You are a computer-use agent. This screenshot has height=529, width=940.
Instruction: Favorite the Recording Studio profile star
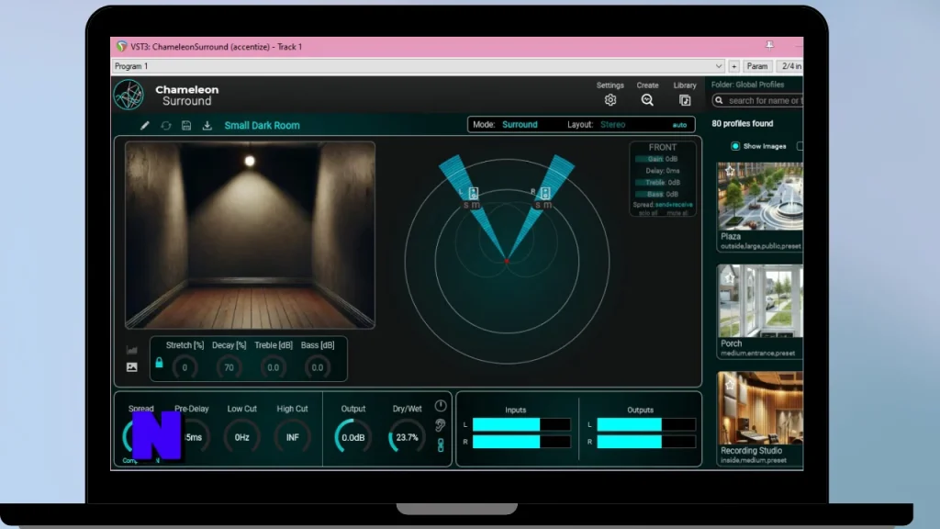tap(730, 385)
